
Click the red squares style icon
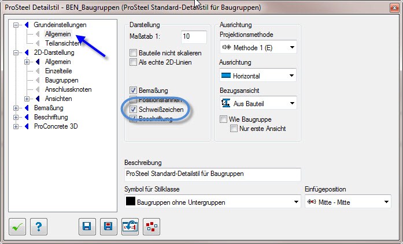click(151, 227)
